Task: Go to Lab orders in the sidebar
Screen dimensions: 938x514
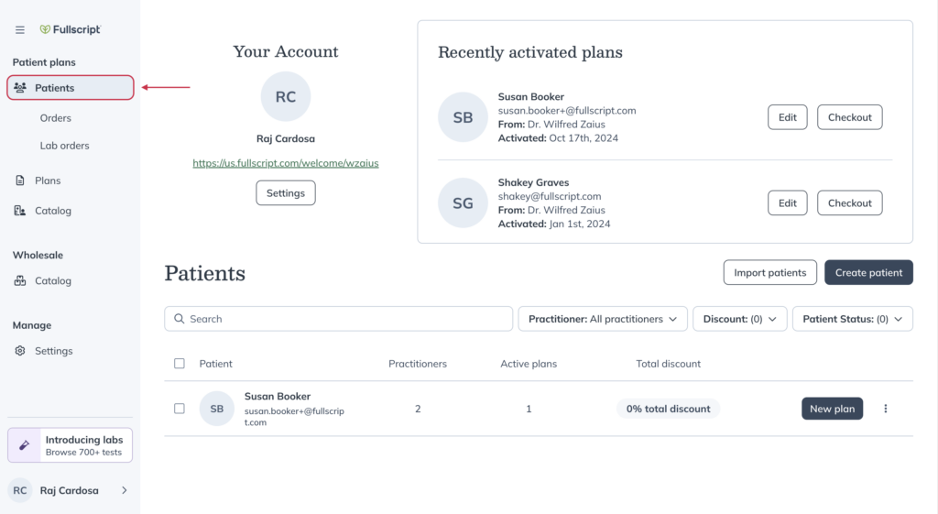Action: pyautogui.click(x=65, y=146)
